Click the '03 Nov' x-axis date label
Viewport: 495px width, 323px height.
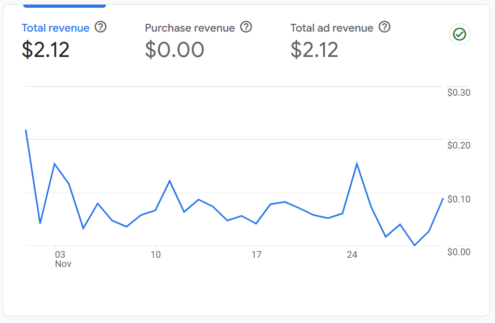point(62,259)
